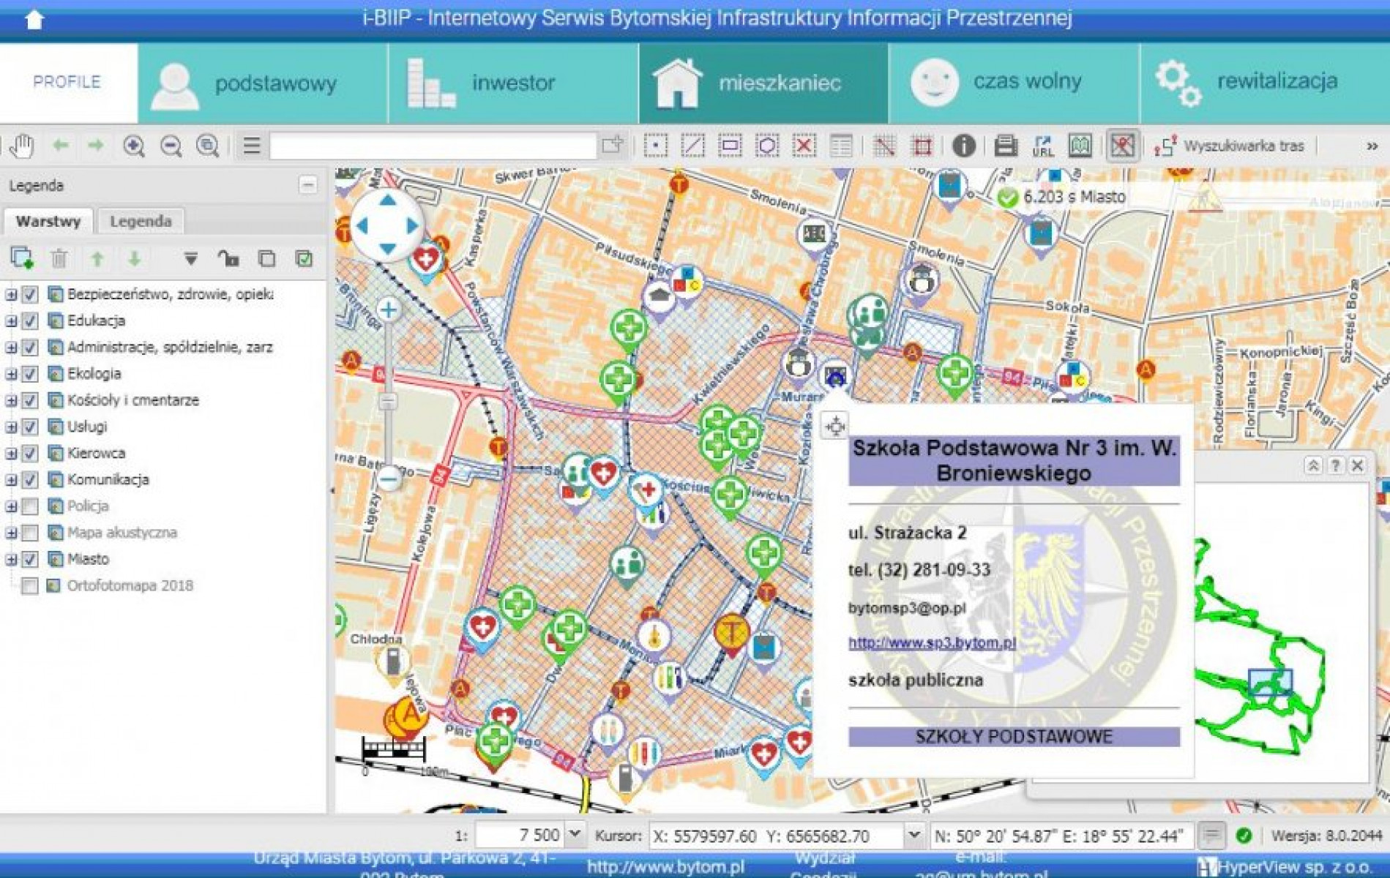The image size is (1390, 878).
Task: Open http://www.sp3.bytom.pl school link
Action: point(932,642)
